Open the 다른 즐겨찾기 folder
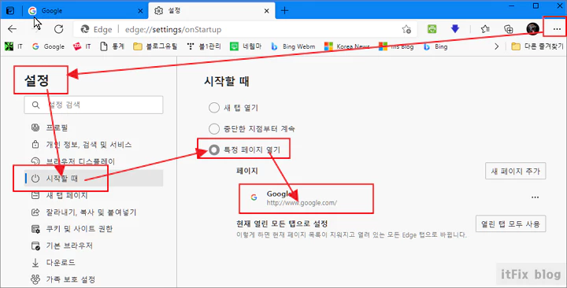567x288 pixels. tap(537, 46)
